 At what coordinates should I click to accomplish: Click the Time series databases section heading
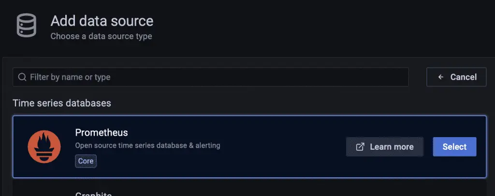(62, 103)
